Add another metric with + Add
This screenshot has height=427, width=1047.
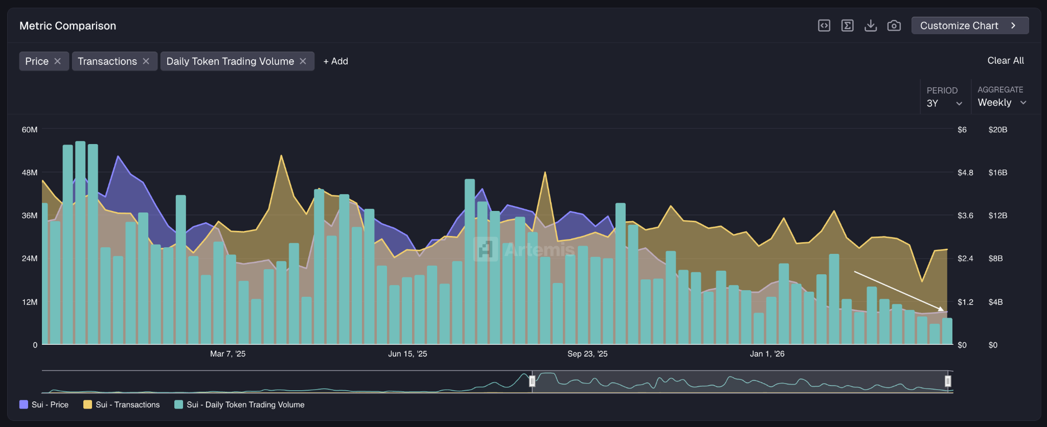336,61
